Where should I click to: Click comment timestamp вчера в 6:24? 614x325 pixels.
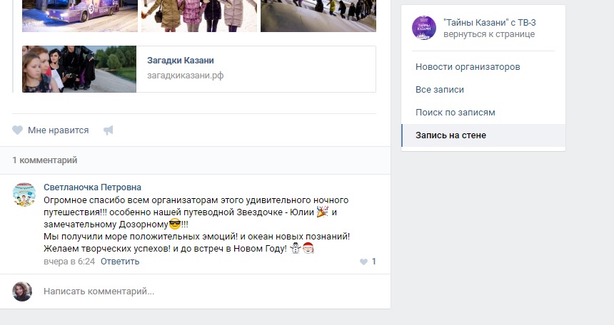coord(69,262)
